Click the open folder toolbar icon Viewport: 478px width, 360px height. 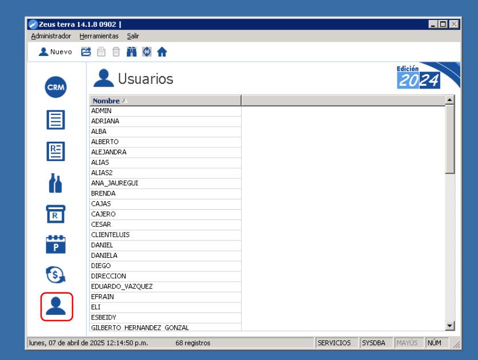pos(86,52)
